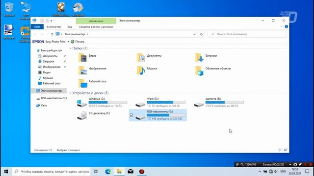
Task: Open the notification center icon
Action: pos(307,172)
